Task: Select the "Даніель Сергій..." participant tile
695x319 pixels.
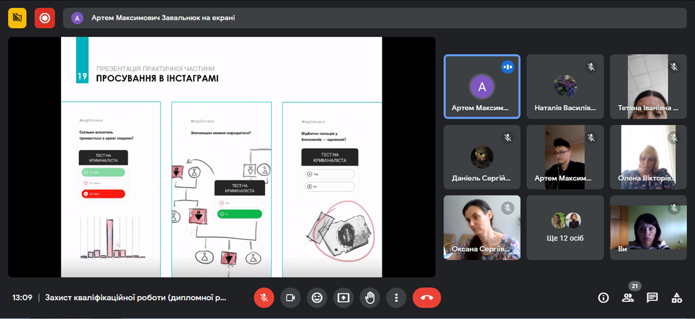Action: (x=482, y=157)
